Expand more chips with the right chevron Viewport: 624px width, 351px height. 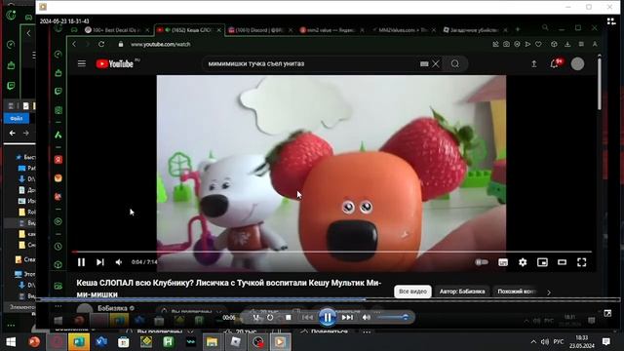coord(549,292)
